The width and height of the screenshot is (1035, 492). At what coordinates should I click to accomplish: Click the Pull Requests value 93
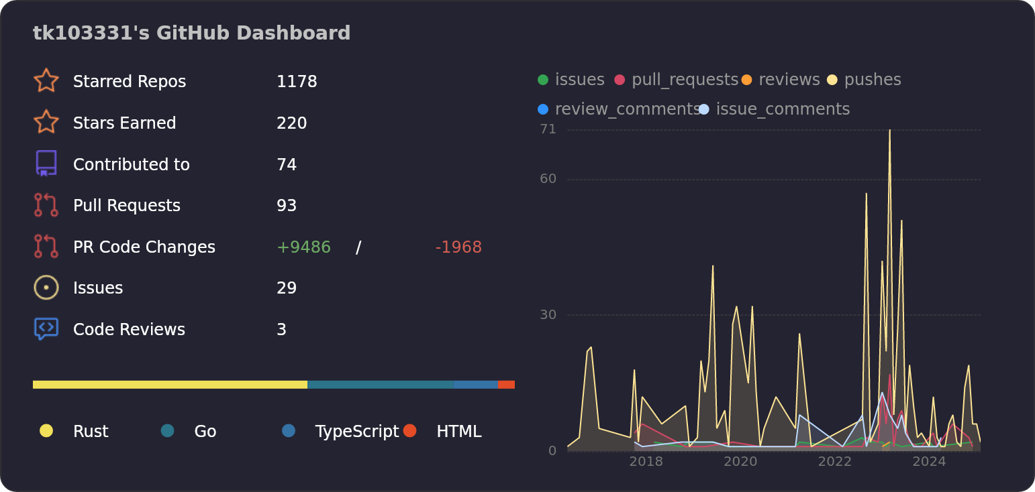coord(287,206)
